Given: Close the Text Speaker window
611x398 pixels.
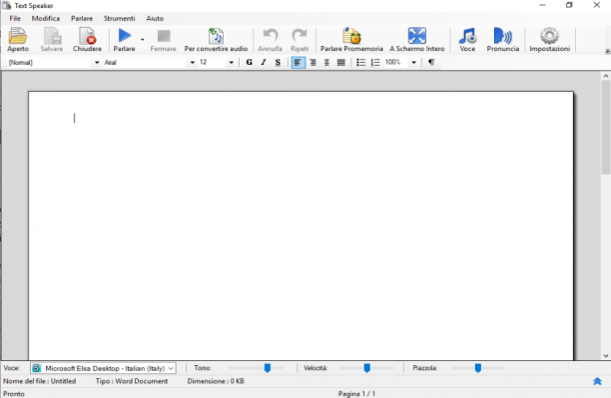Looking at the screenshot, I should pyautogui.click(x=597, y=5).
